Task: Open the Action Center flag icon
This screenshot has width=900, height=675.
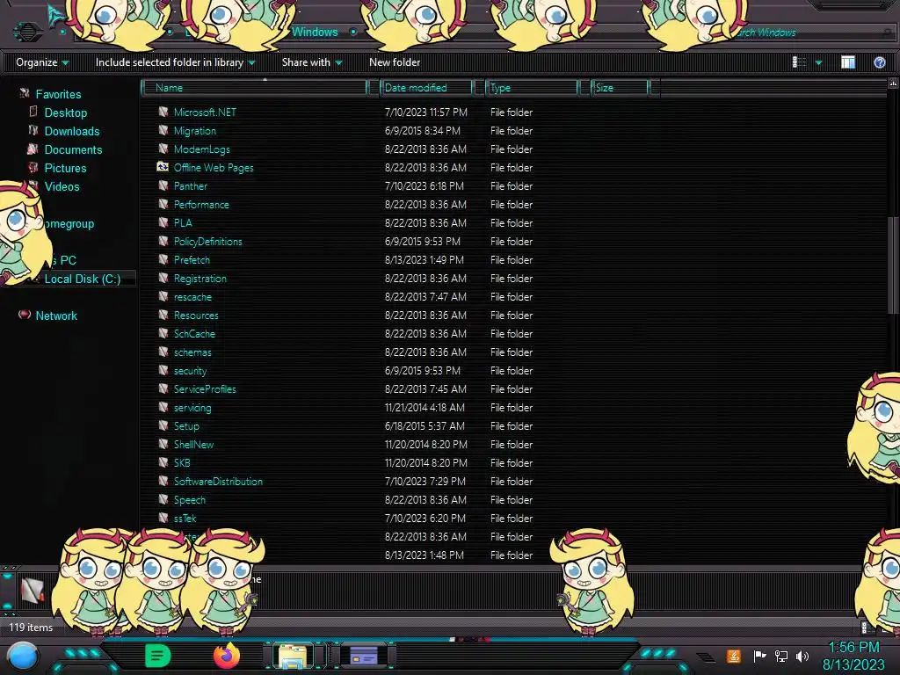Action: click(x=759, y=656)
